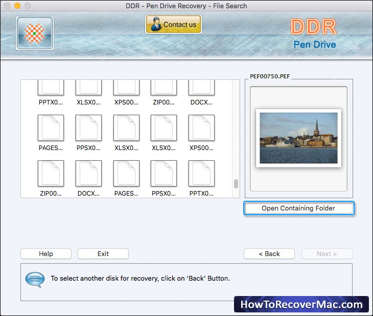Exit the application
The width and height of the screenshot is (373, 316).
103,254
